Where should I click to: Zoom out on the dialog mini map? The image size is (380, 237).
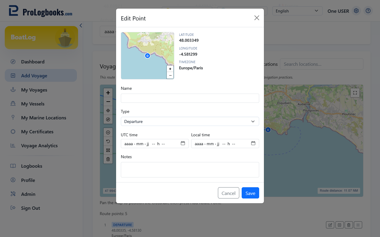click(x=170, y=75)
